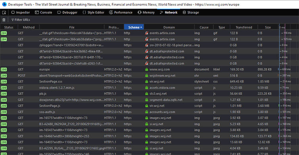The image size is (299, 155).
Task: Click the 649.45 KB transferred cell
Action: [x=237, y=81]
